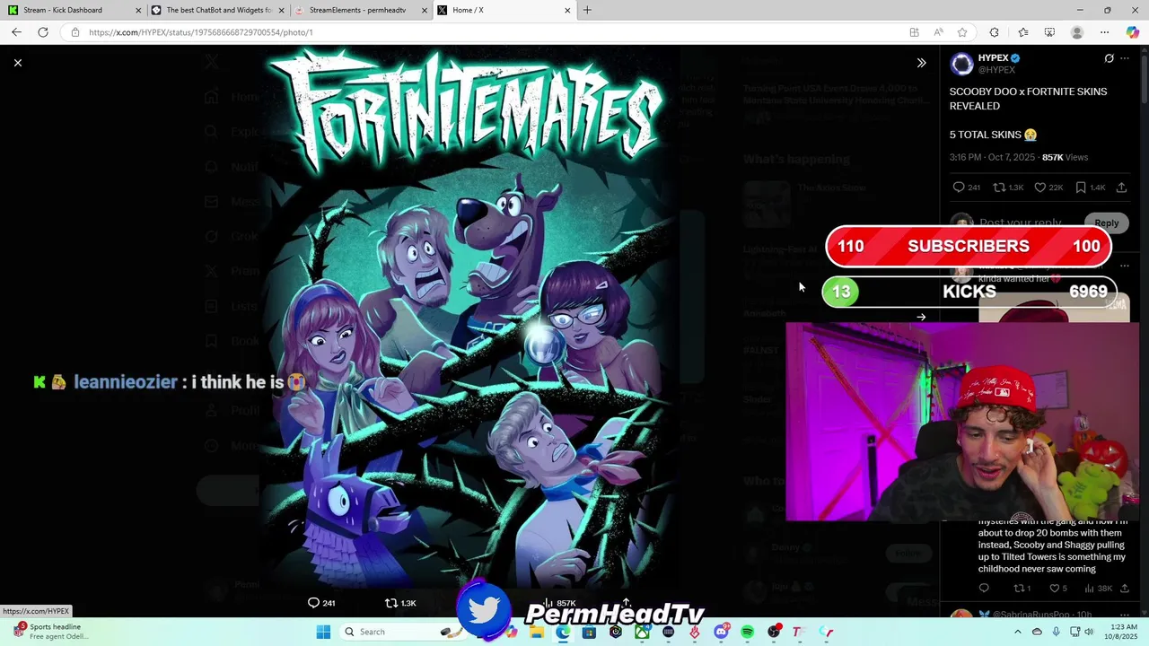Image resolution: width=1149 pixels, height=646 pixels.
Task: Go back with the browser back arrow
Action: point(16,32)
